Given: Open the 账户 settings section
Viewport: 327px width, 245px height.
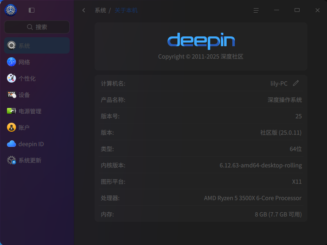Looking at the screenshot, I should (x=37, y=127).
